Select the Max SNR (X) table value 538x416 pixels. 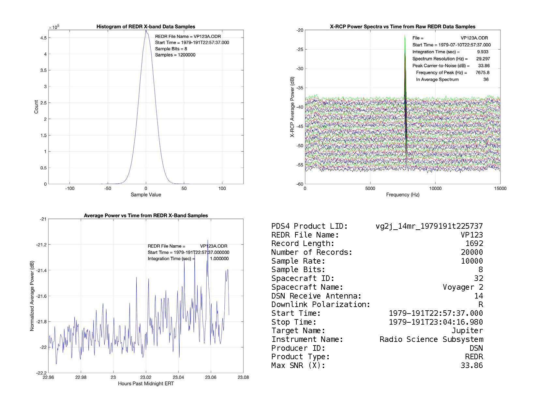pyautogui.click(x=471, y=365)
